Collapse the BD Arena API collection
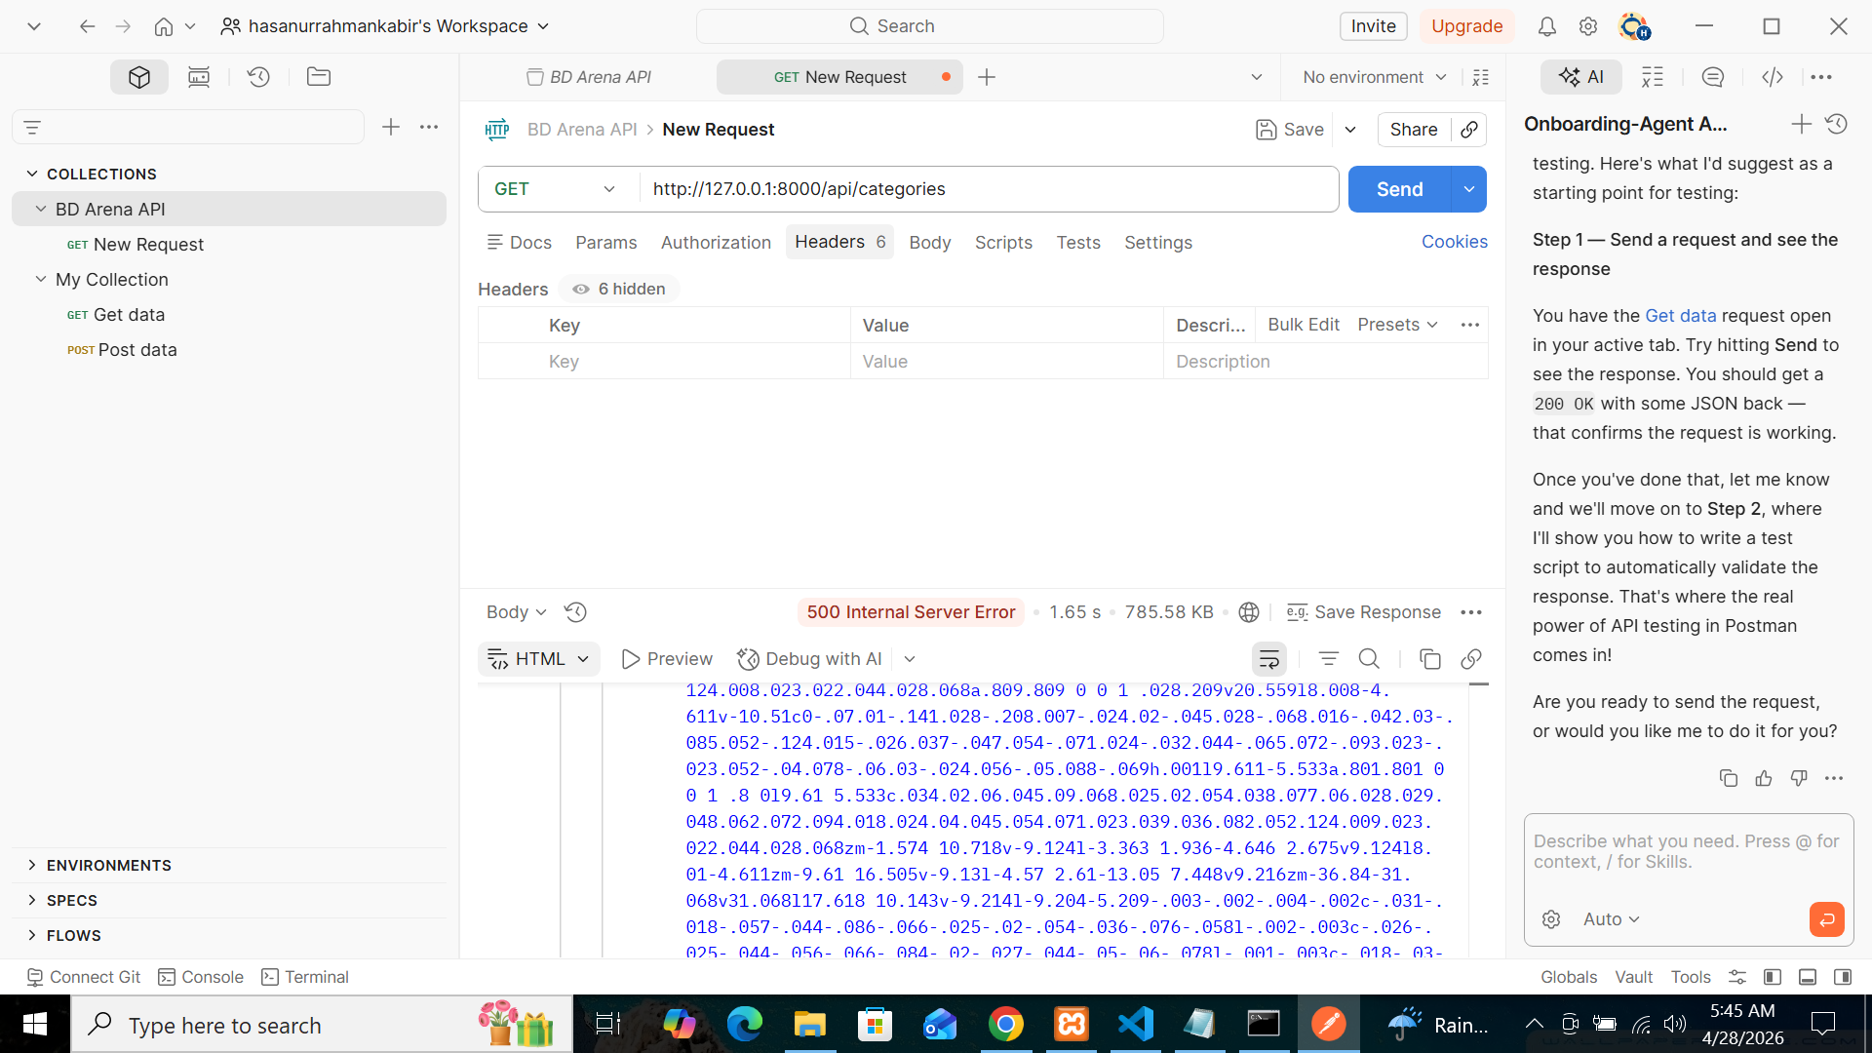This screenshot has height=1053, width=1872. tap(41, 209)
